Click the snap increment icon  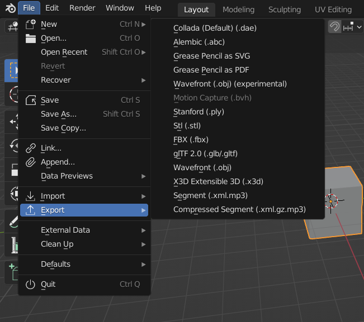point(348,27)
